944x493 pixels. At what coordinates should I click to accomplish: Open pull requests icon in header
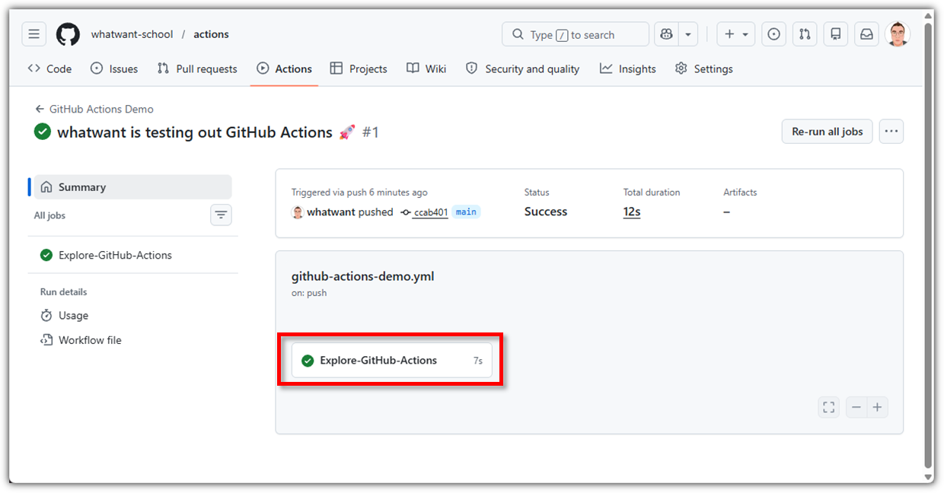pyautogui.click(x=805, y=34)
